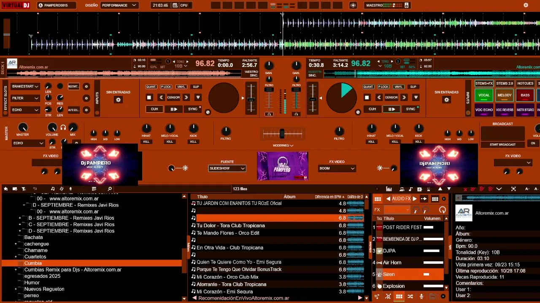The width and height of the screenshot is (540, 303).
Task: Click the MELODY stem pad
Action: pyautogui.click(x=505, y=95)
